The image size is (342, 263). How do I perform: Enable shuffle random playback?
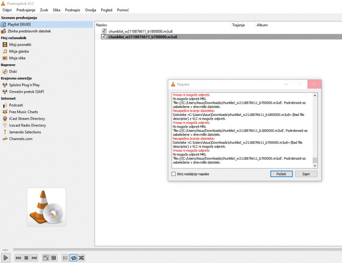[81, 258]
